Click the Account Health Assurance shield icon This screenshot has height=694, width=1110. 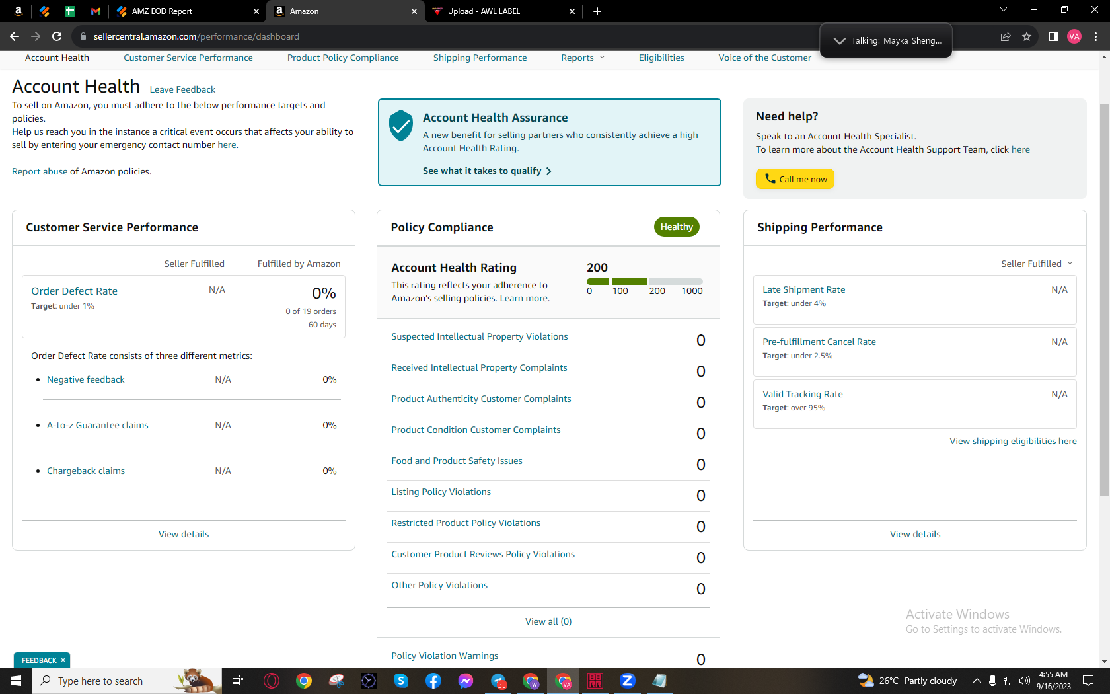click(401, 126)
